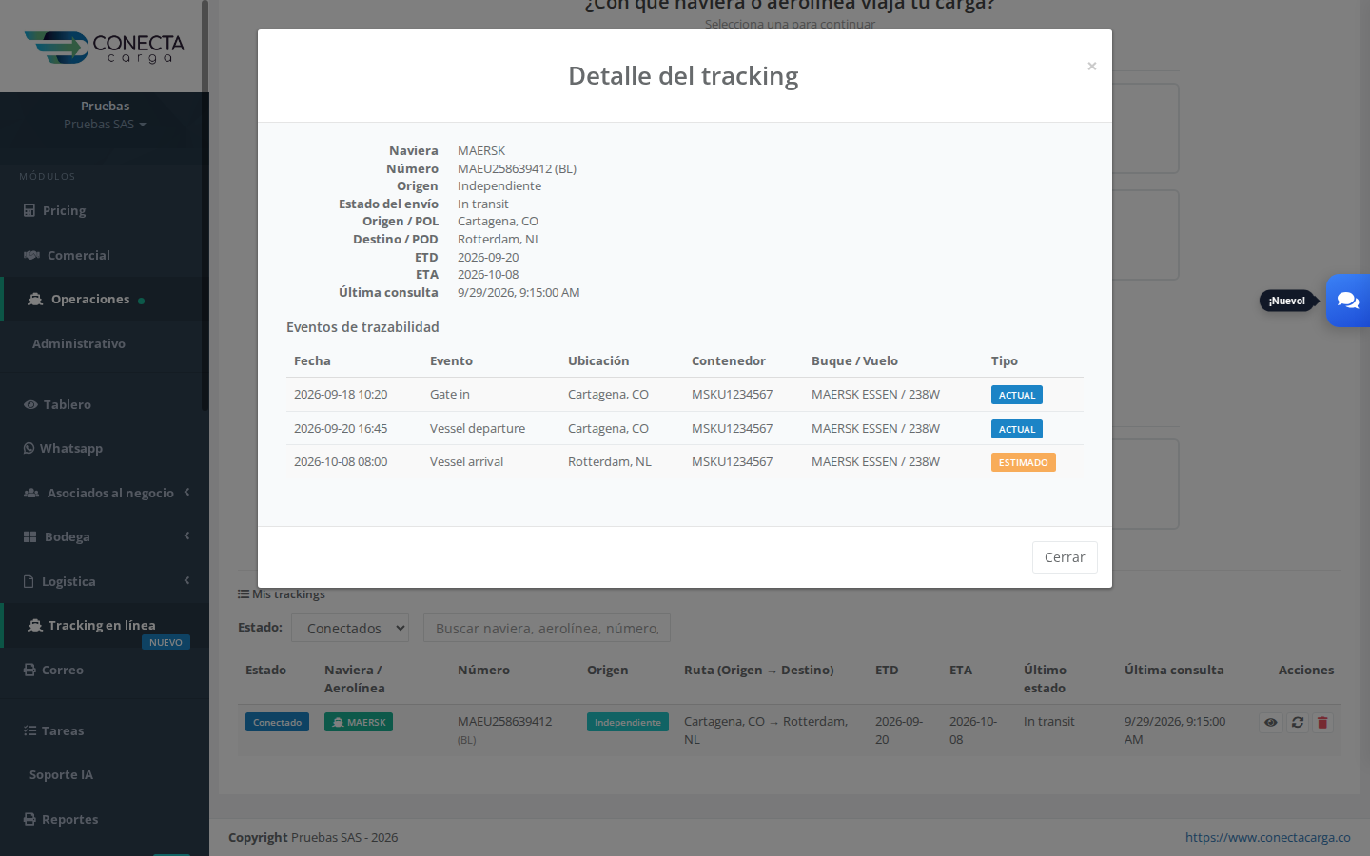Open the chat bubble widget icon
This screenshot has width=1370, height=856.
[1348, 301]
